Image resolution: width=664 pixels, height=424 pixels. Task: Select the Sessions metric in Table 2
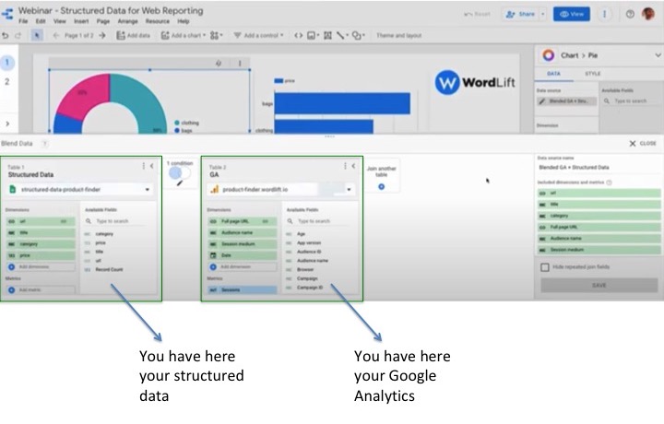click(242, 289)
